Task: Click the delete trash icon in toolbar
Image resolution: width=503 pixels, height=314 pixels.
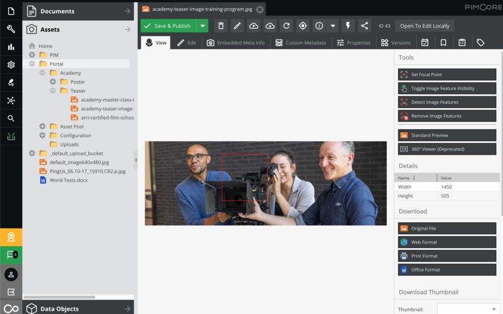Action: coord(221,26)
